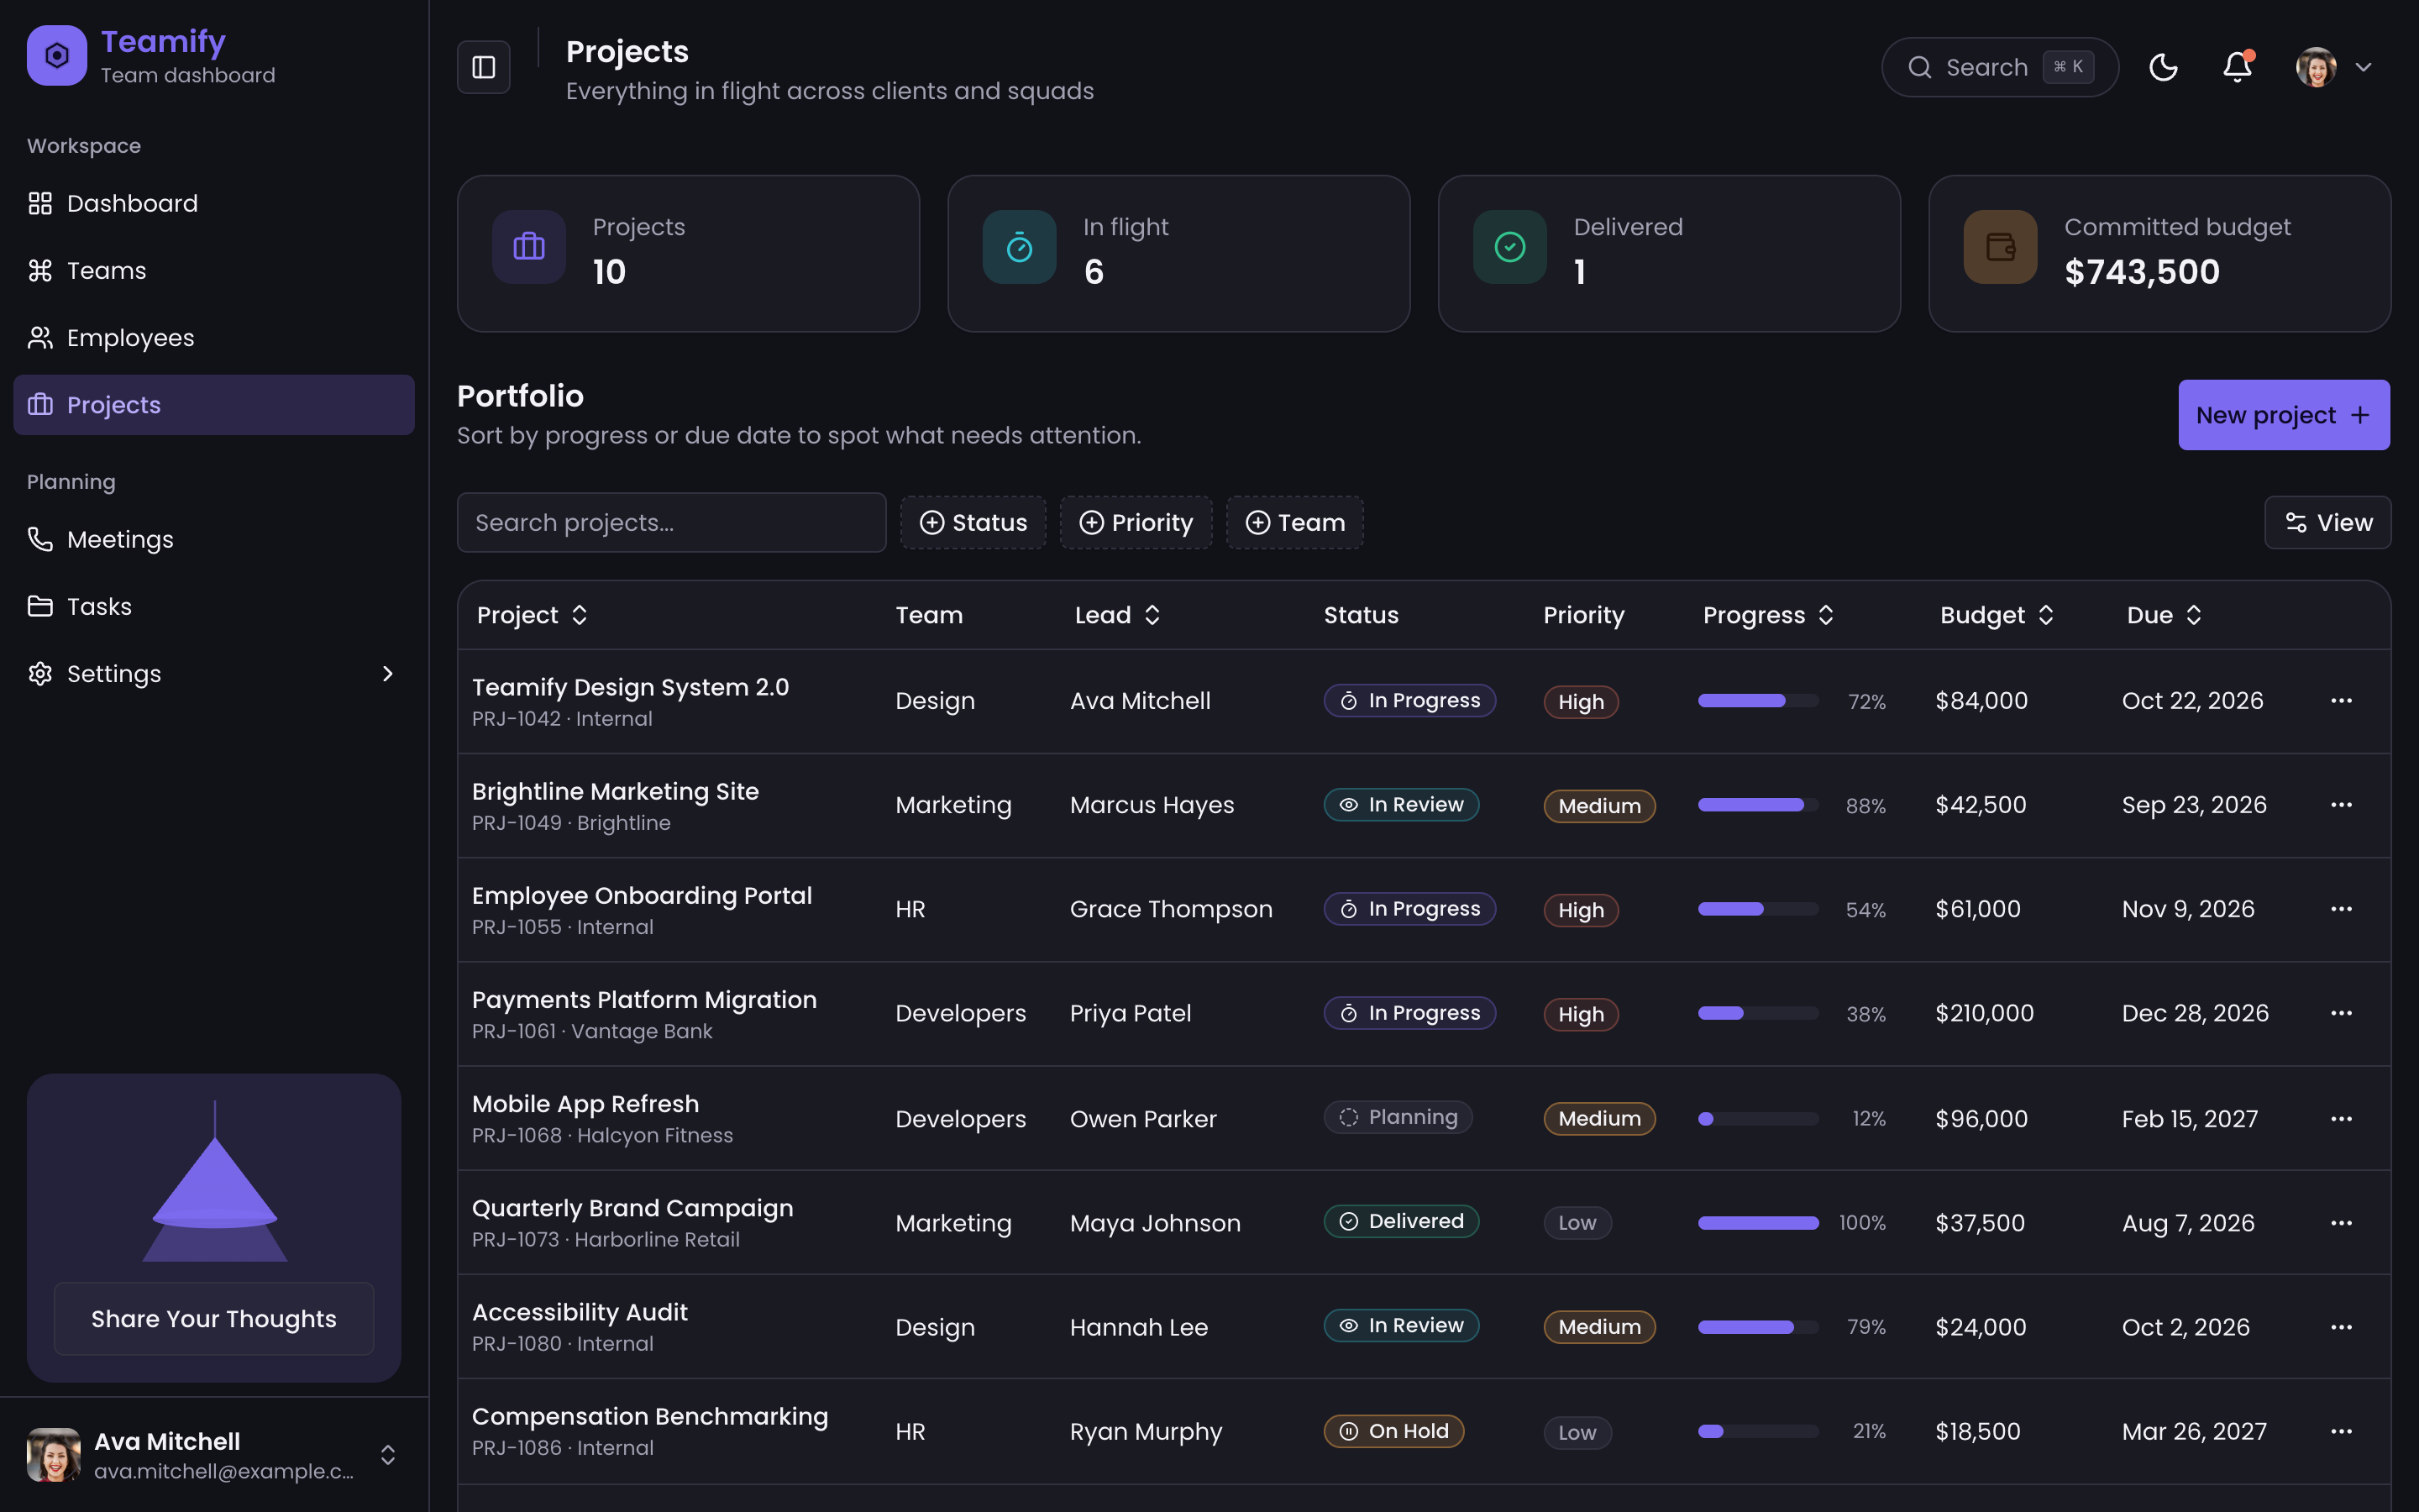The width and height of the screenshot is (2419, 1512).
Task: Click the Share Your Thoughts button
Action: pos(214,1318)
